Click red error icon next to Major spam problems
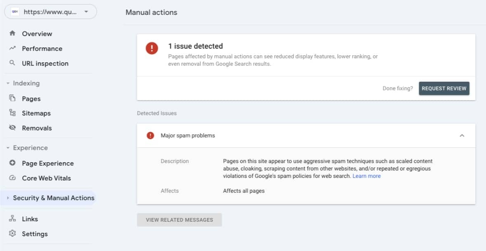This screenshot has height=251, width=486. pyautogui.click(x=150, y=135)
